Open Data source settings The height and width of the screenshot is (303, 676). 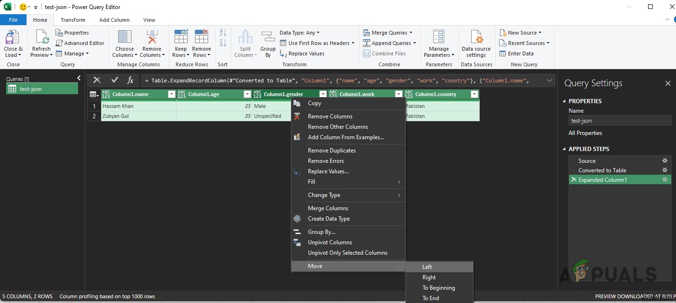point(476,43)
